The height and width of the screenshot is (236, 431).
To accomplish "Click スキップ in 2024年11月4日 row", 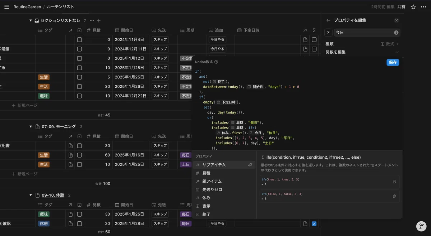I will coord(160,40).
